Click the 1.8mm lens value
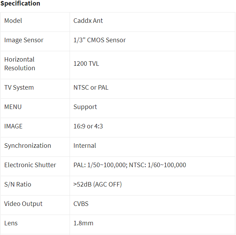The width and height of the screenshot is (236, 235). coord(83,223)
